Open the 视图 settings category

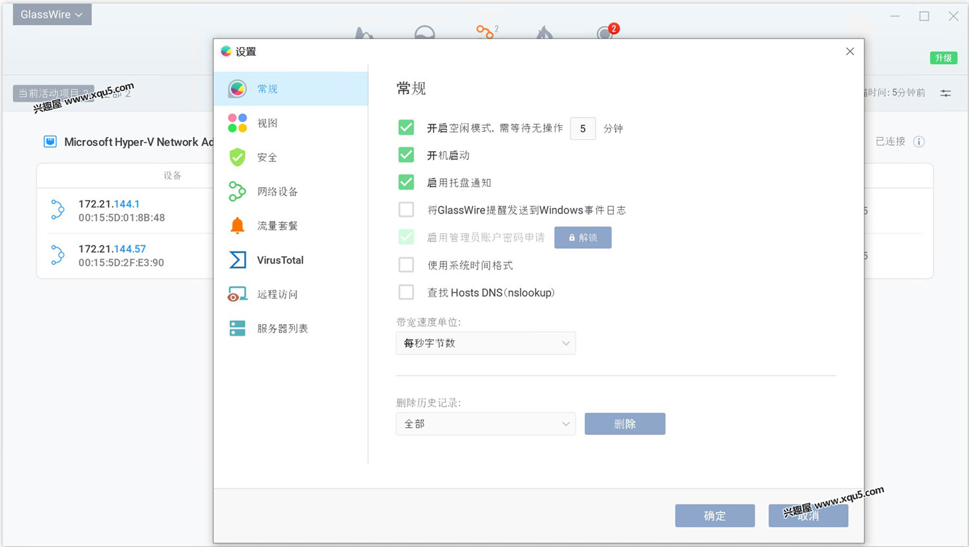(x=291, y=123)
